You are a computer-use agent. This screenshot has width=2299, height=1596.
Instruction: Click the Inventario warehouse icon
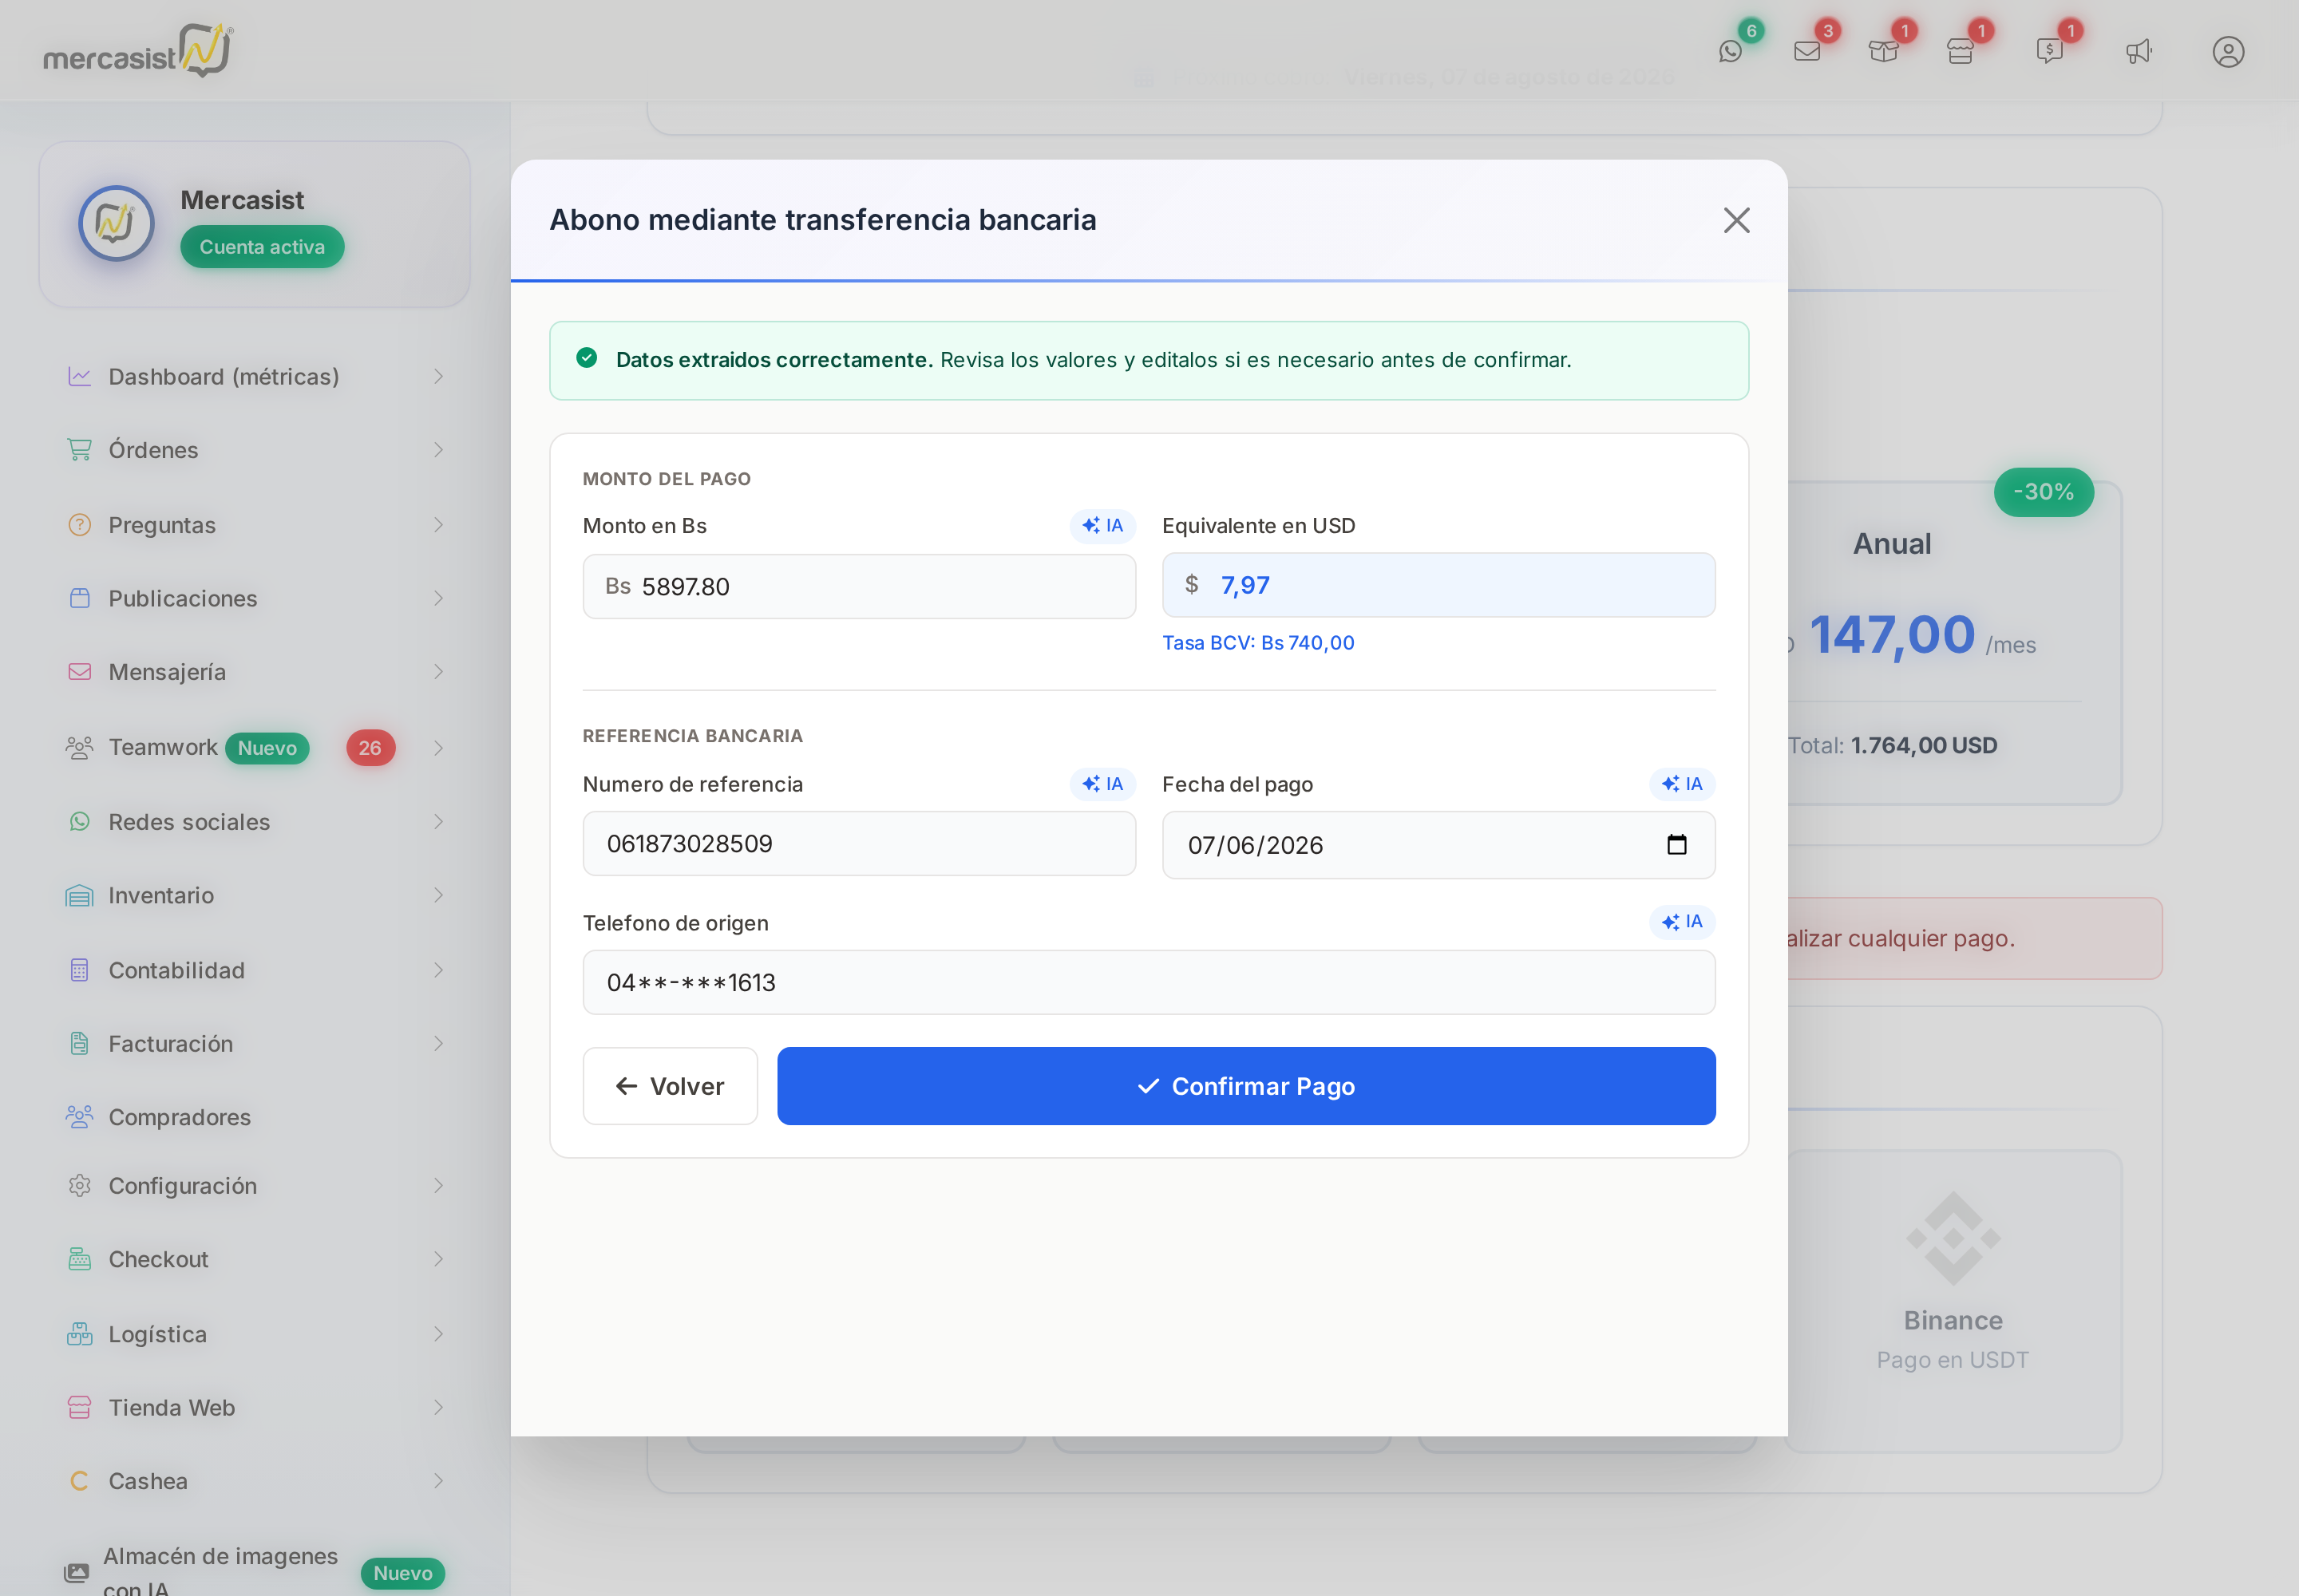click(x=79, y=895)
